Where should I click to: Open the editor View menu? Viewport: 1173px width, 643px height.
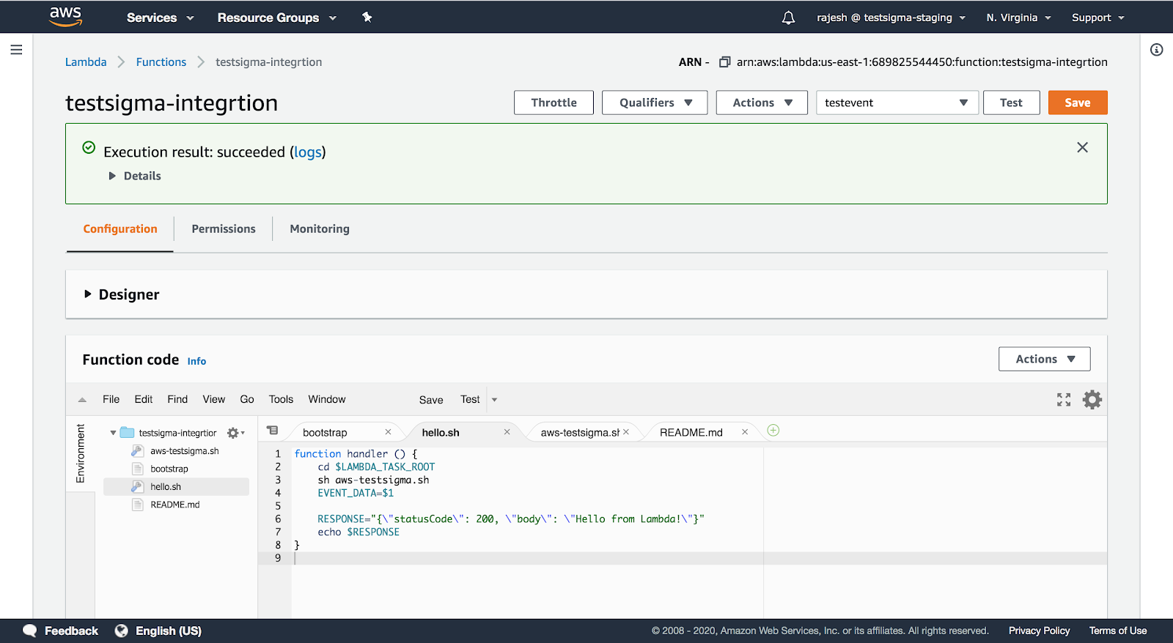pyautogui.click(x=214, y=399)
